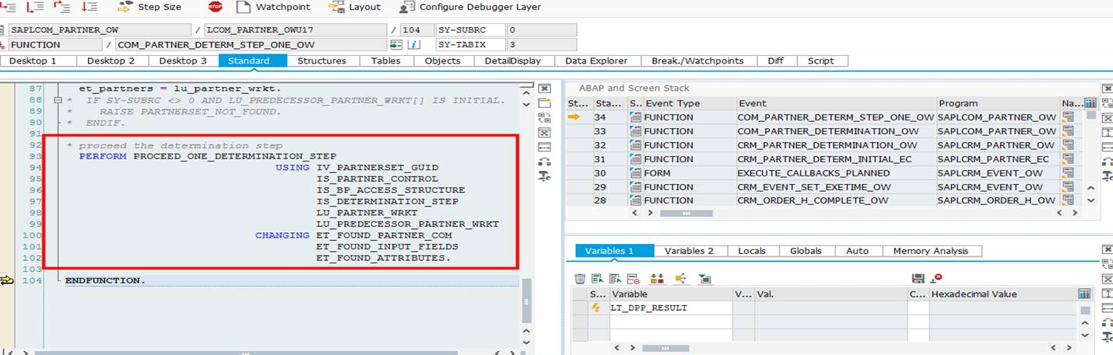Screen dimensions: 1113x355
Task: Switch to Locals tab
Action: click(x=752, y=251)
